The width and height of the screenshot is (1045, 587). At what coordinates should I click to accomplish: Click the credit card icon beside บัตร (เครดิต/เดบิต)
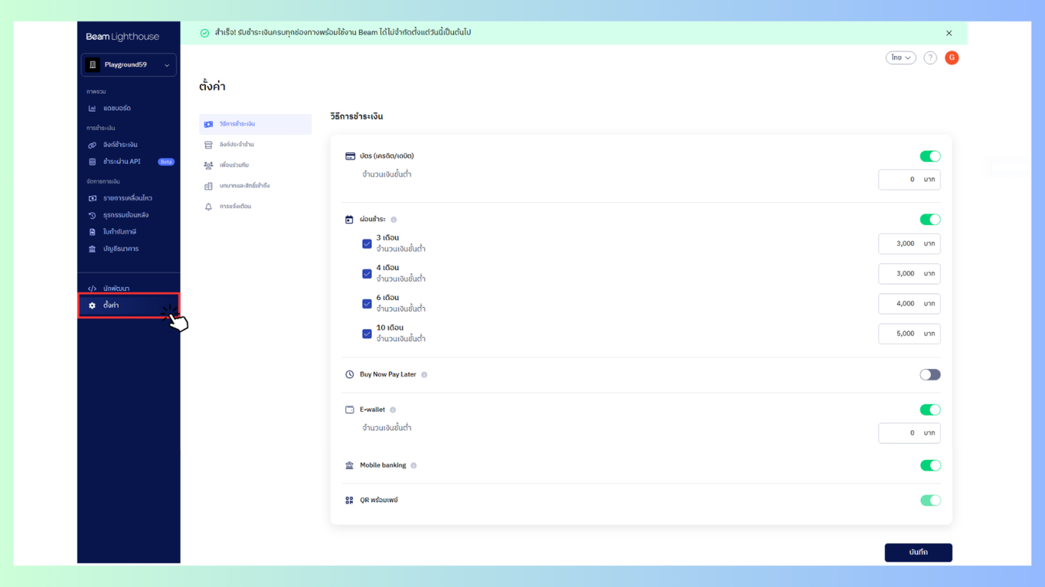350,156
